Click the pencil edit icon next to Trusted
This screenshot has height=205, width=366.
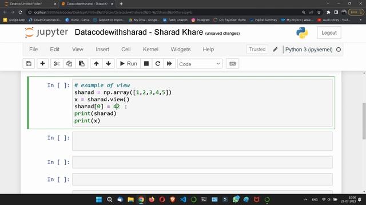[275, 50]
